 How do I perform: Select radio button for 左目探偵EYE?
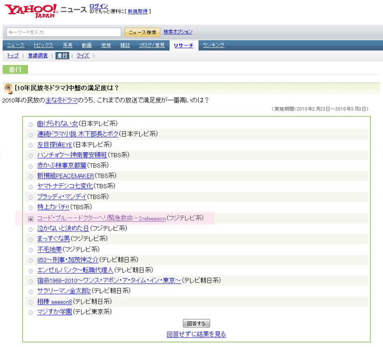[31, 145]
